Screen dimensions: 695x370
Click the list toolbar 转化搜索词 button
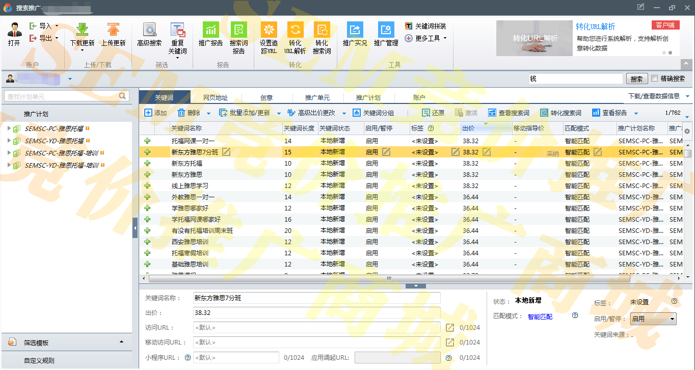click(560, 113)
